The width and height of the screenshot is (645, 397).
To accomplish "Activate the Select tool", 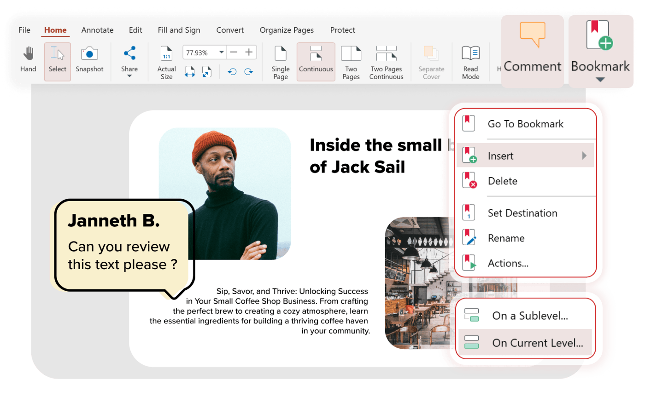I will (x=58, y=62).
